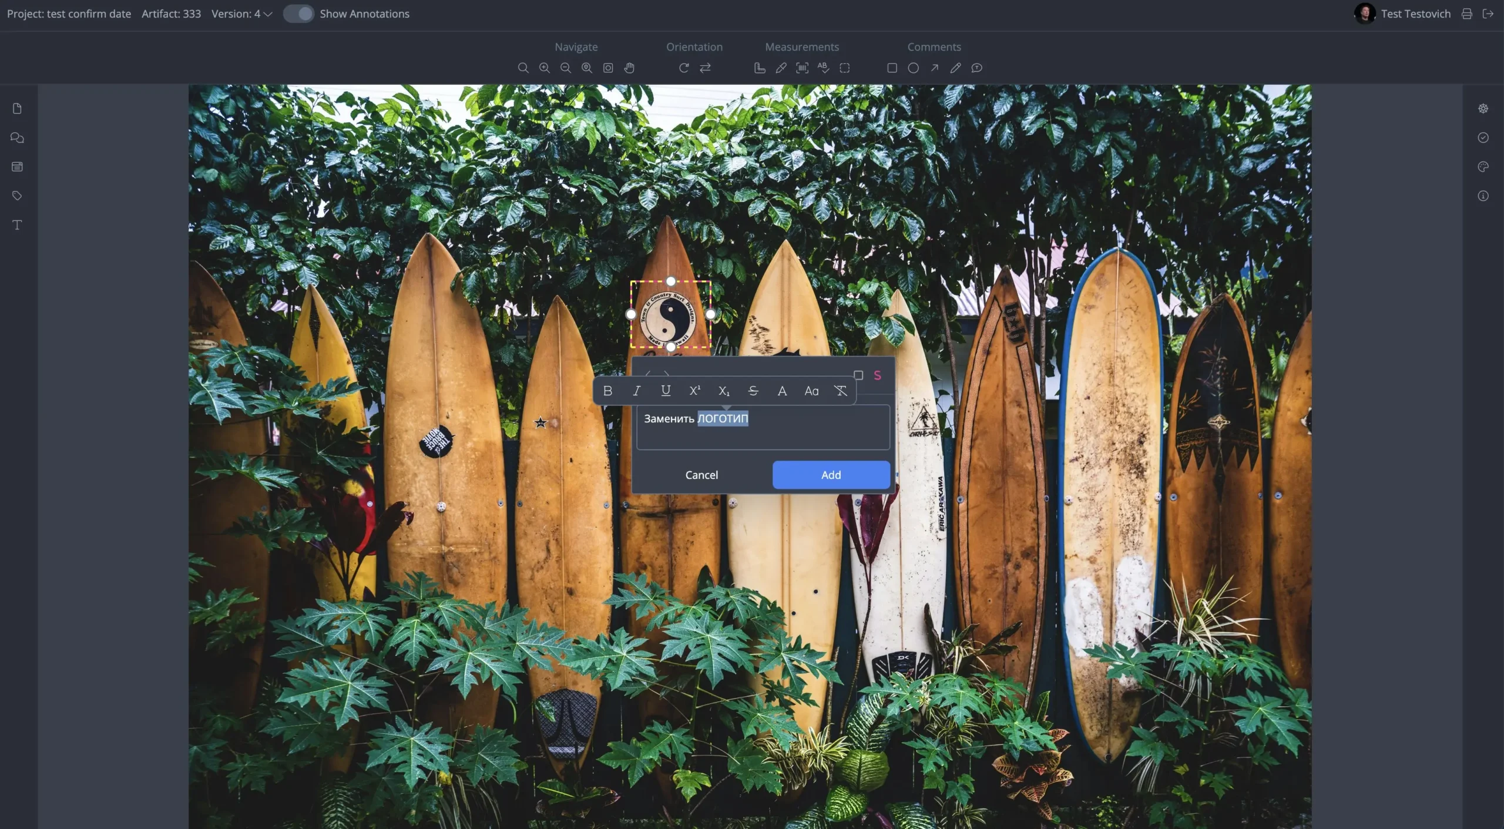Click the Measurements group label
Image resolution: width=1504 pixels, height=829 pixels.
click(x=802, y=47)
